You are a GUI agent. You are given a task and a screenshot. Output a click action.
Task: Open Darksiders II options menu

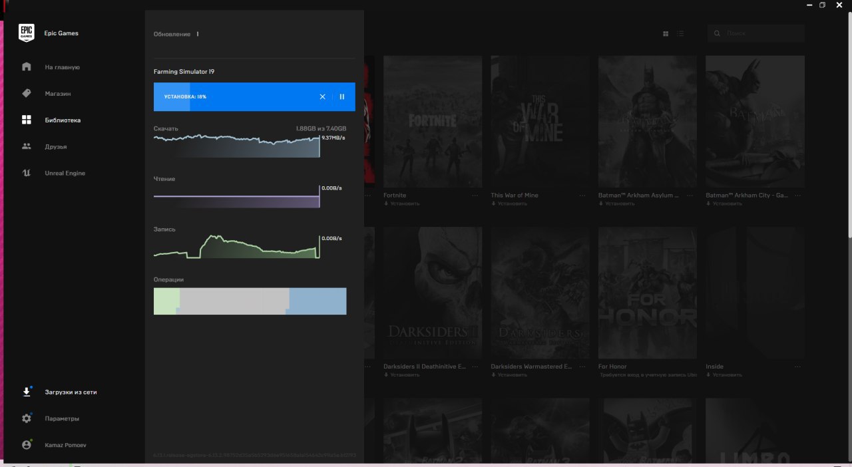click(475, 367)
